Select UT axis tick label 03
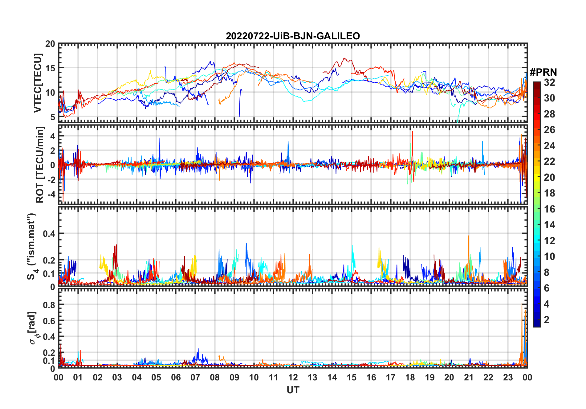This screenshot has width=586, height=409. click(117, 378)
